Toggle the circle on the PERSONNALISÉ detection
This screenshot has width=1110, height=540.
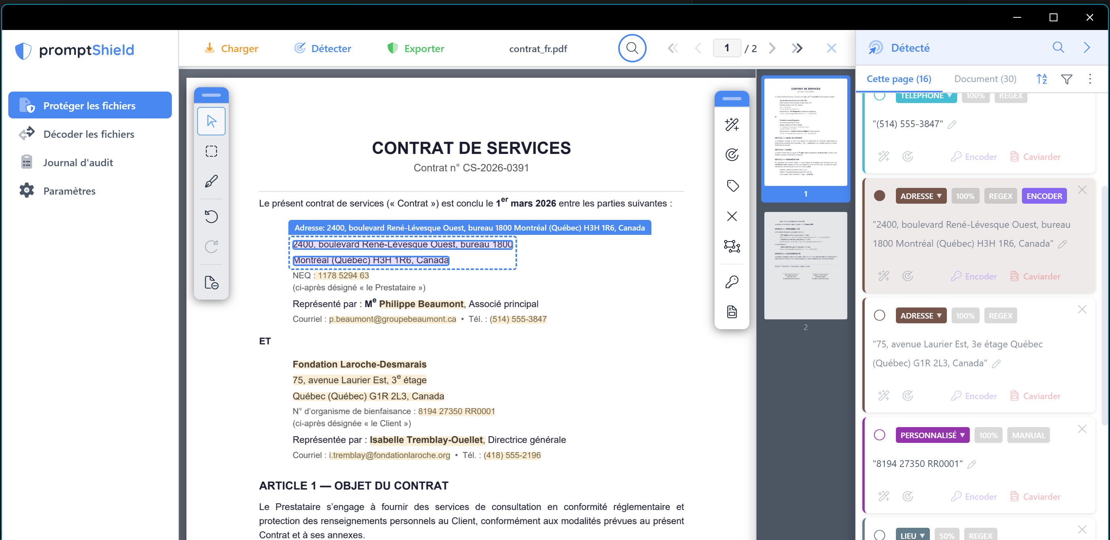pyautogui.click(x=879, y=435)
